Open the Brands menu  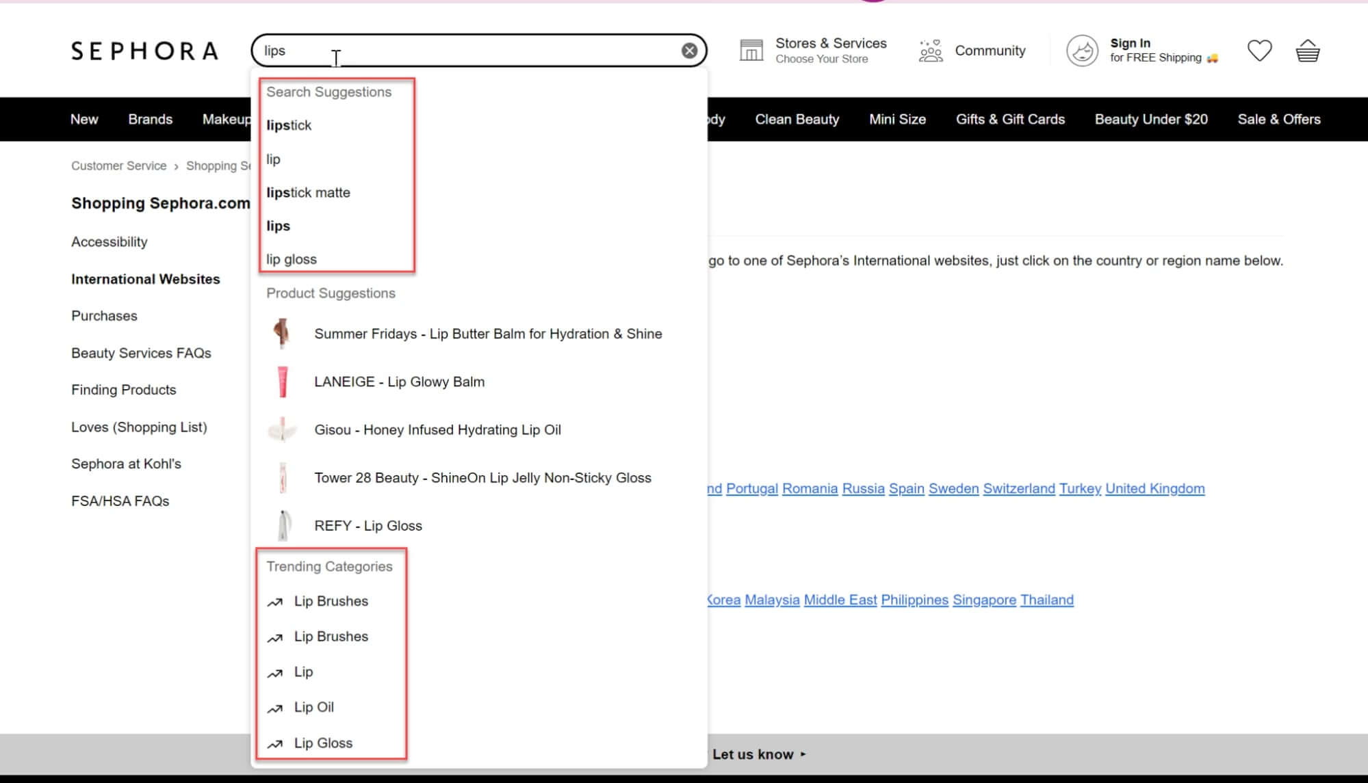(x=151, y=119)
